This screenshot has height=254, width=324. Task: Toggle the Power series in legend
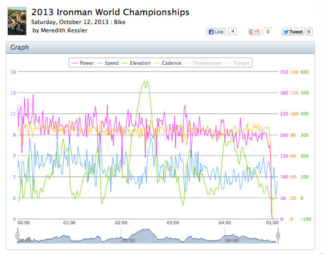pyautogui.click(x=83, y=63)
